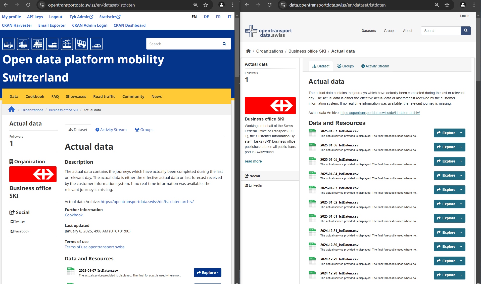The image size is (481, 284).
Task: Click the blue search button in right window
Action: (x=466, y=31)
